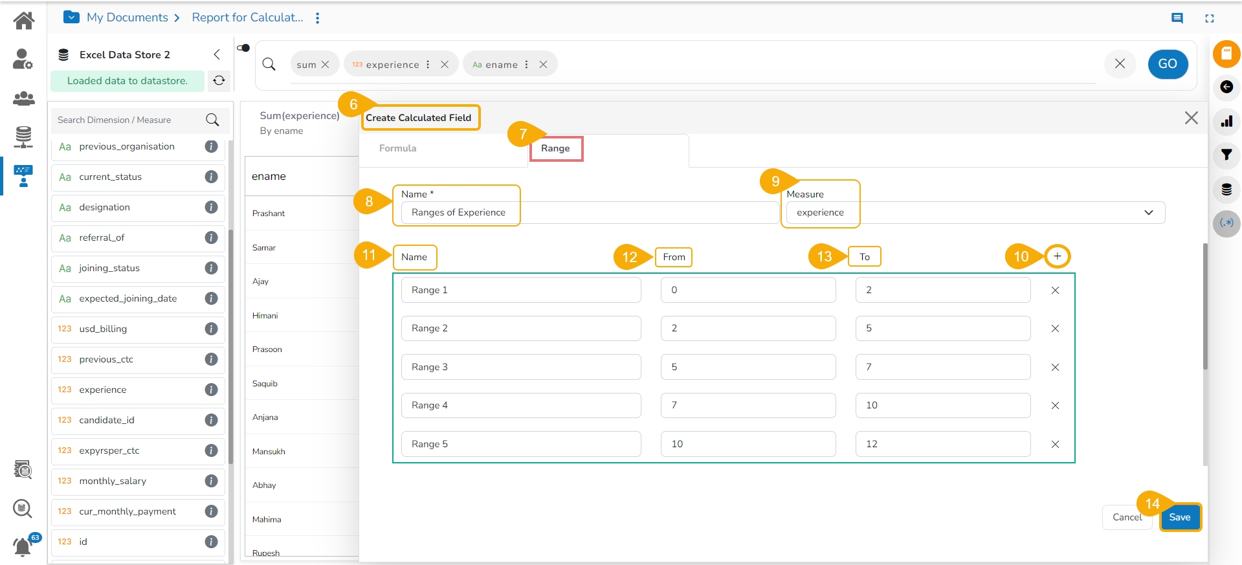Open options menu for experience chip
This screenshot has width=1242, height=565.
428,64
